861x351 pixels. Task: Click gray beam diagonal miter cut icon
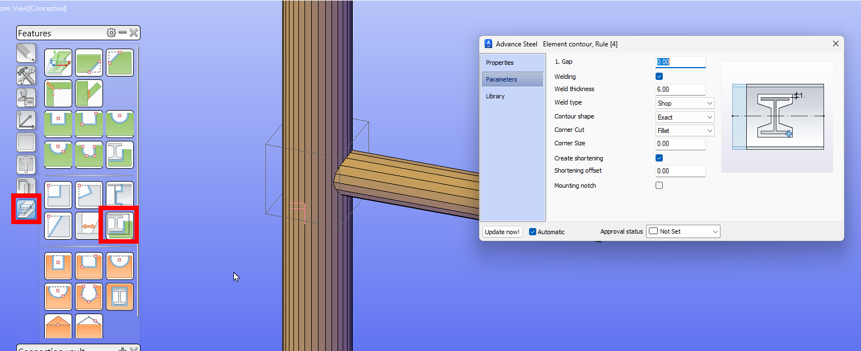[58, 226]
